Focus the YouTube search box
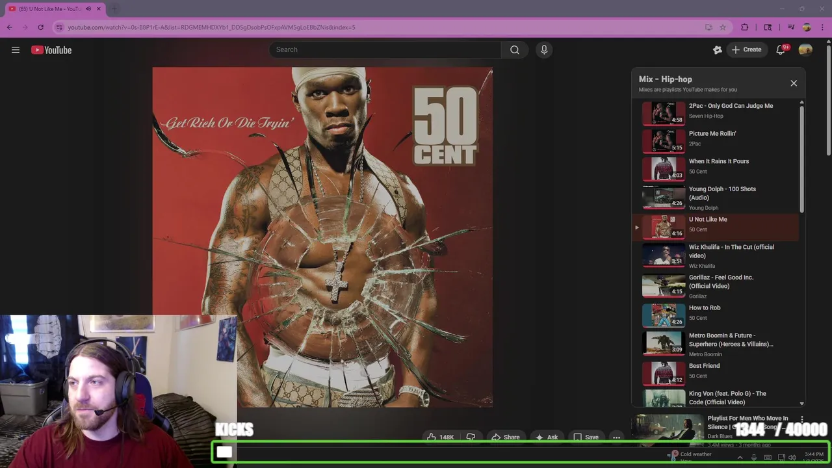This screenshot has height=468, width=832. (x=385, y=50)
